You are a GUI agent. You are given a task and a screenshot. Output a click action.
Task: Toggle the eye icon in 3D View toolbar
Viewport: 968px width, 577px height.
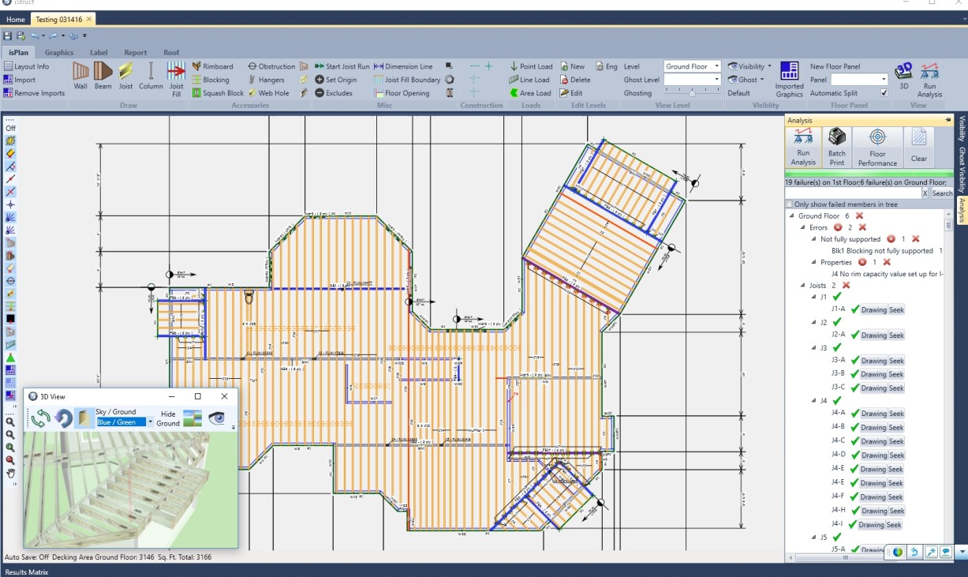pos(216,418)
